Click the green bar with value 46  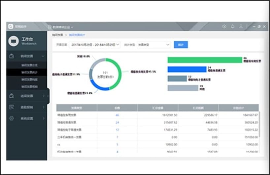coord(205,60)
